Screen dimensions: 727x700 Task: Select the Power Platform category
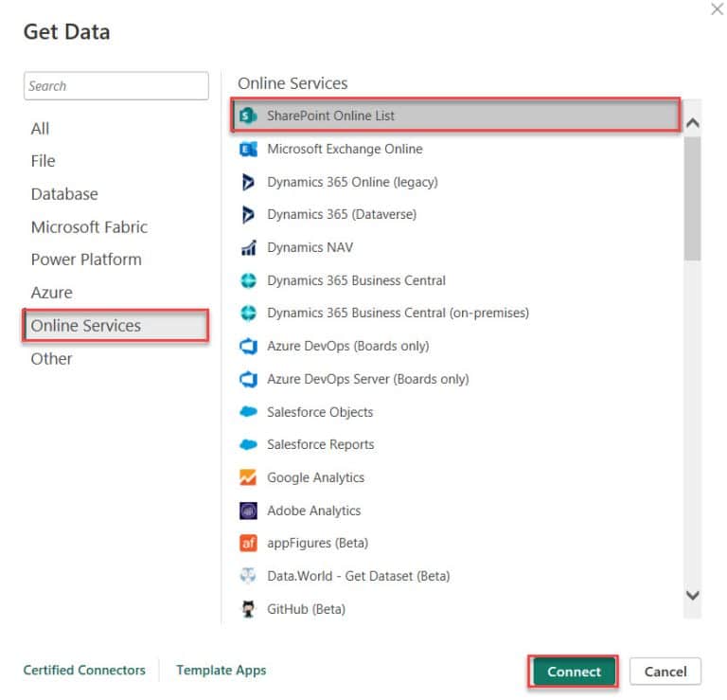(x=86, y=260)
